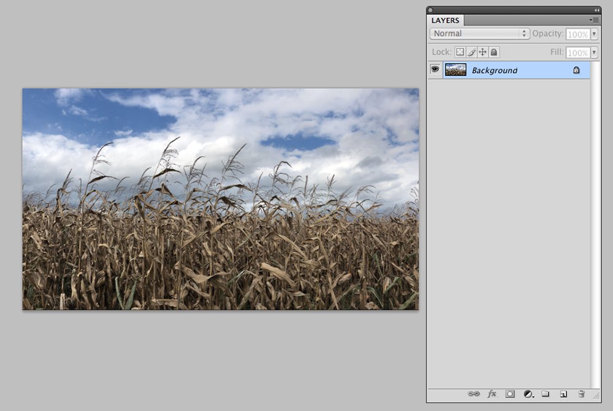
Task: Toggle lock image pixels brush icon
Action: tap(471, 52)
